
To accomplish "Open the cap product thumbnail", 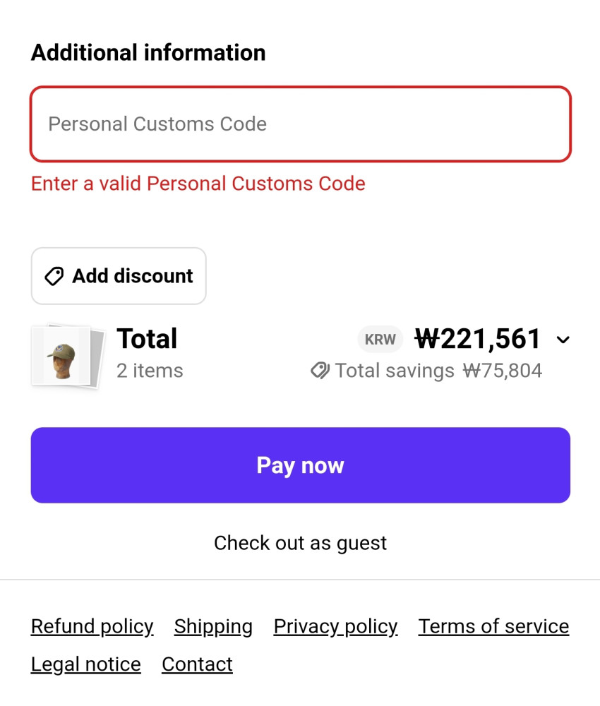I will coord(67,356).
